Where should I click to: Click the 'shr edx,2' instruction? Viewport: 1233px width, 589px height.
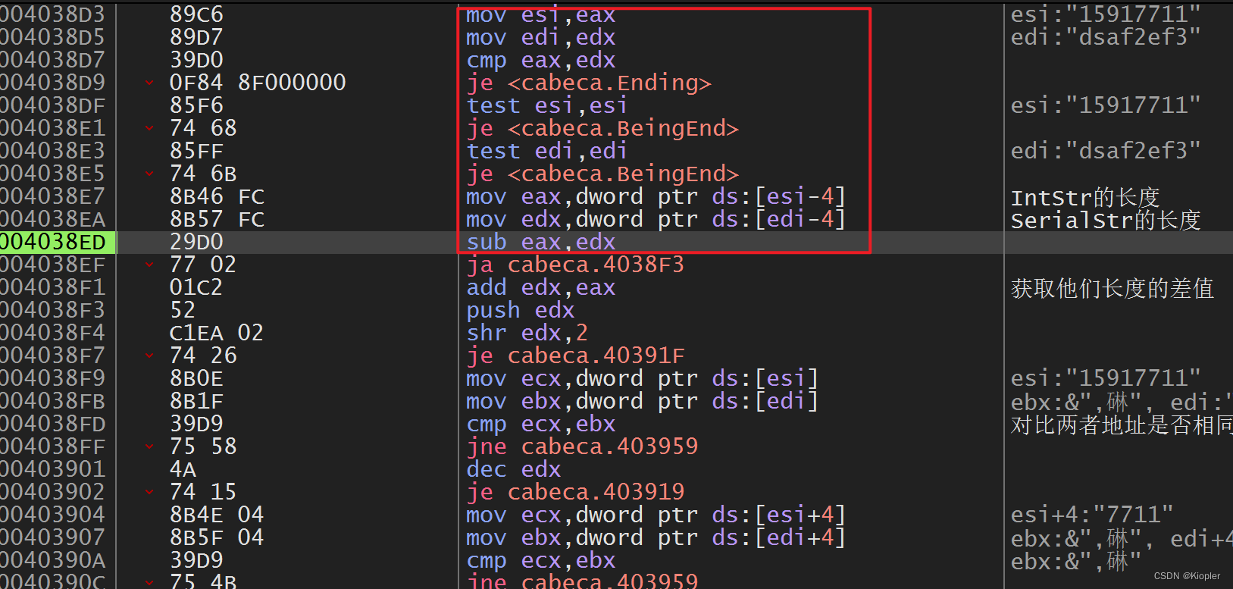pos(527,333)
